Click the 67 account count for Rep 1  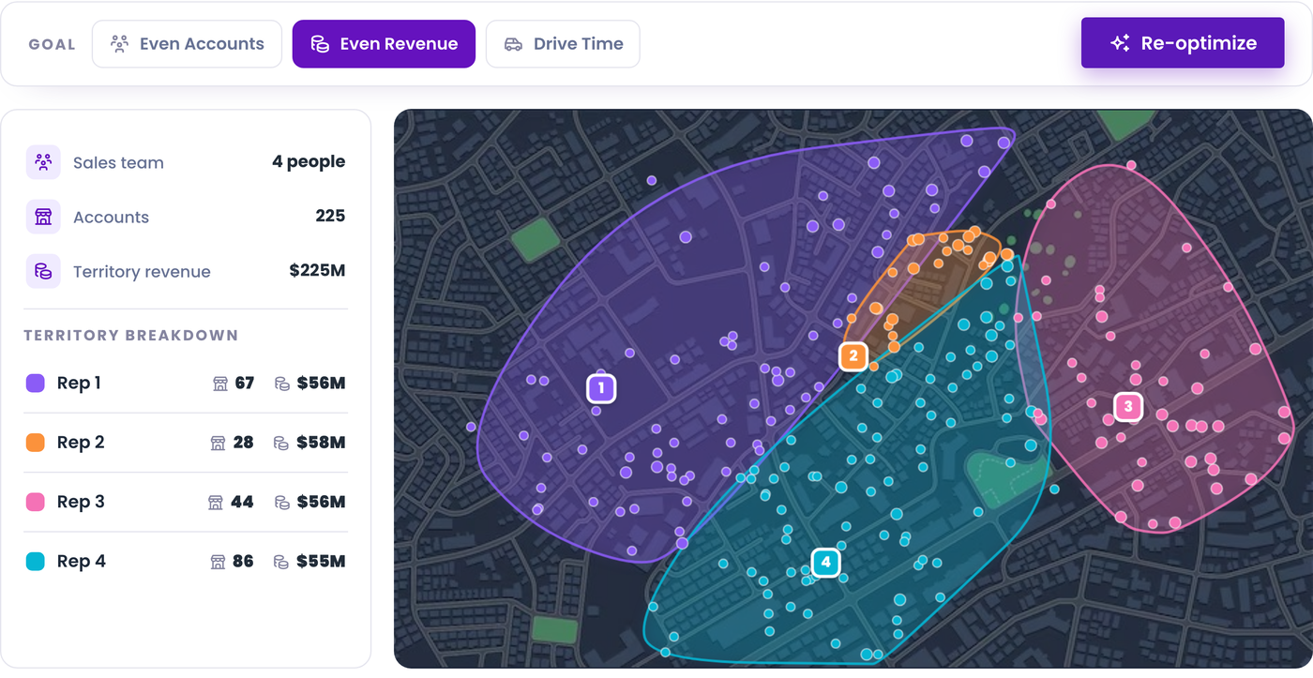[x=245, y=383]
